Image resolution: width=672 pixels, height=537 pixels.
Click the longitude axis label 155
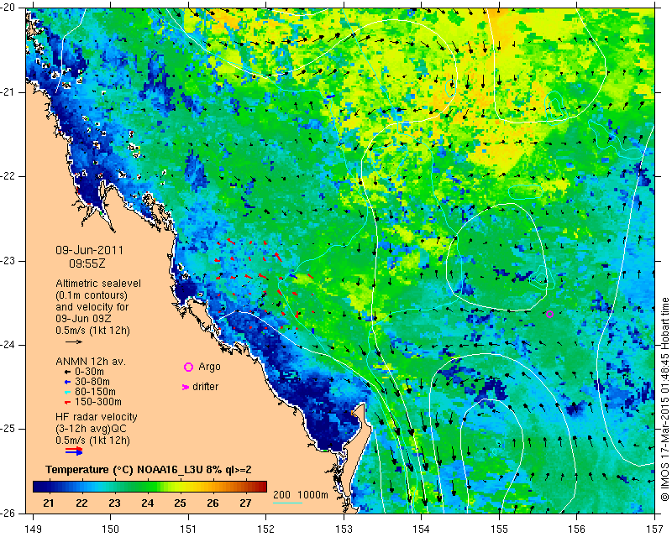[499, 529]
